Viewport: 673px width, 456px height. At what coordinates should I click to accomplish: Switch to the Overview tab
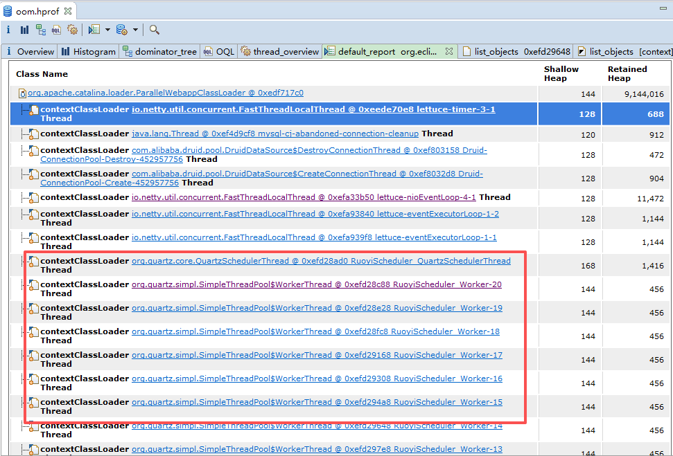(29, 51)
